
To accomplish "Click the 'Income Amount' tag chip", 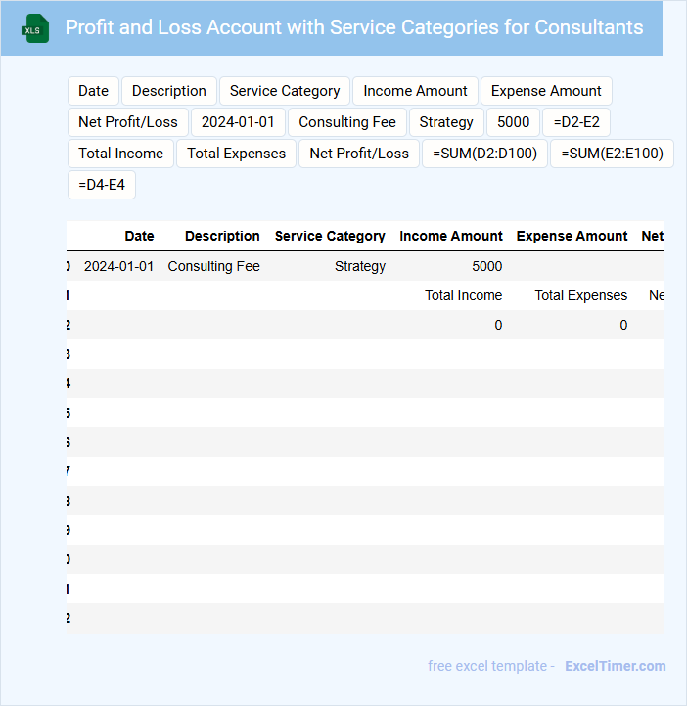I will coord(415,91).
